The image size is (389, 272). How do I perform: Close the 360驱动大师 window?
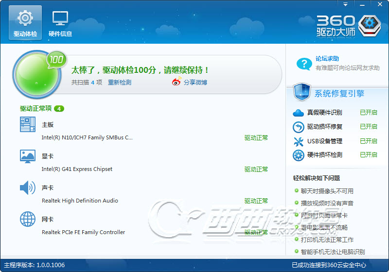pyautogui.click(x=380, y=4)
